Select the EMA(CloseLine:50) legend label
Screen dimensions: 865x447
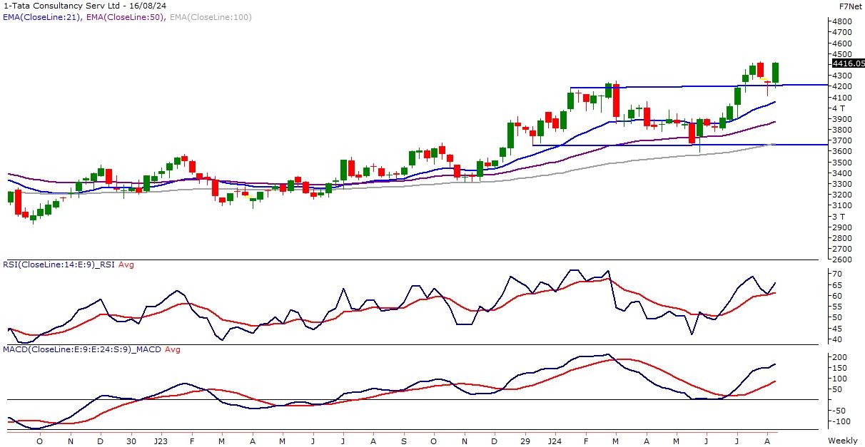pyautogui.click(x=124, y=16)
